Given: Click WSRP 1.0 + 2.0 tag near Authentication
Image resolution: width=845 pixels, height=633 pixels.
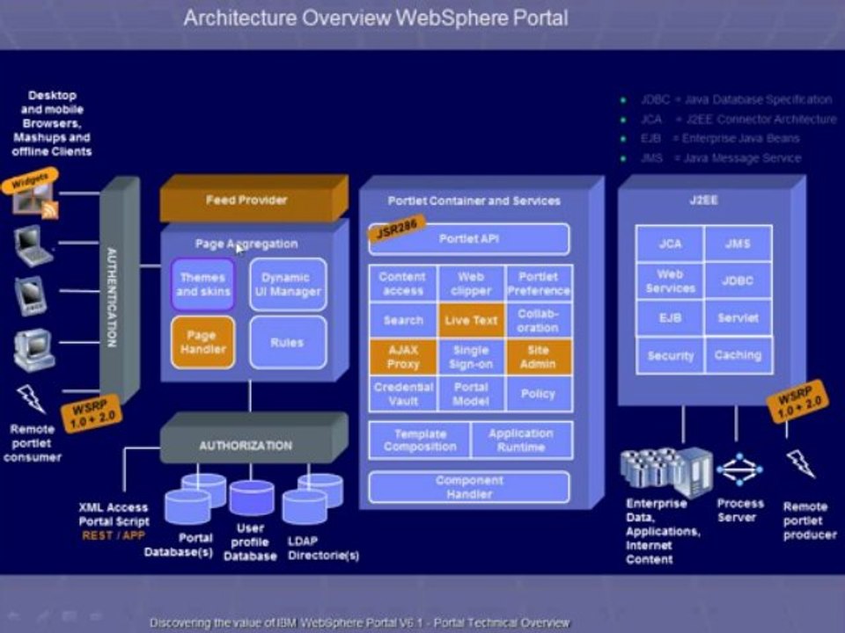Looking at the screenshot, I should (92, 413).
